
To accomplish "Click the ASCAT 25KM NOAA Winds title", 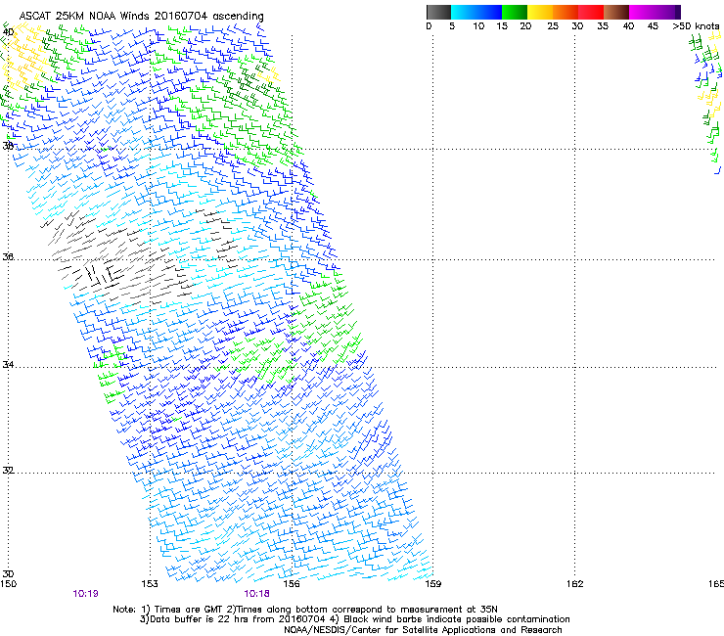I will [x=141, y=16].
